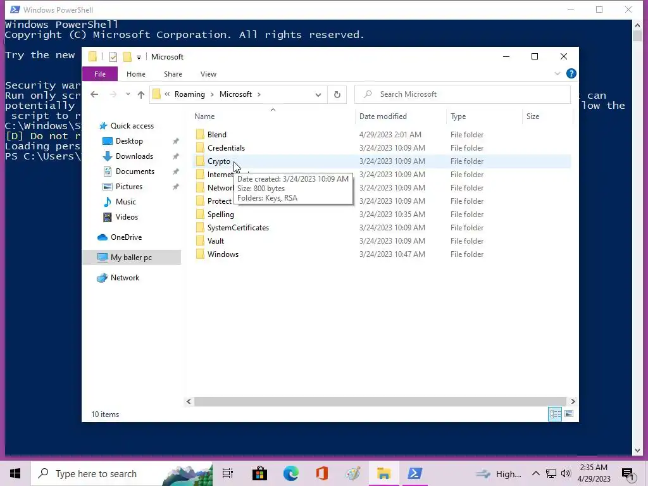Open Quick access in navigation pane
Viewport: 648px width, 486px height.
click(132, 126)
